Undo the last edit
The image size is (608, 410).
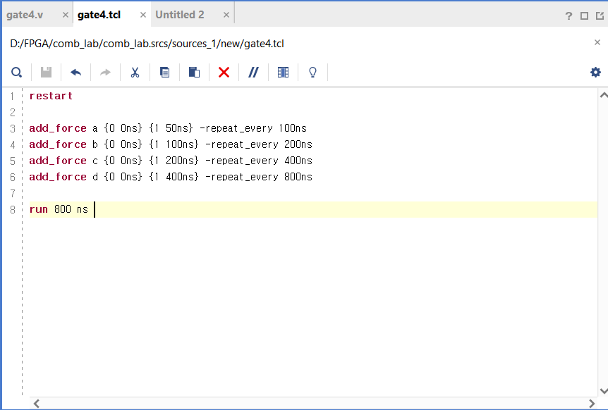point(76,73)
